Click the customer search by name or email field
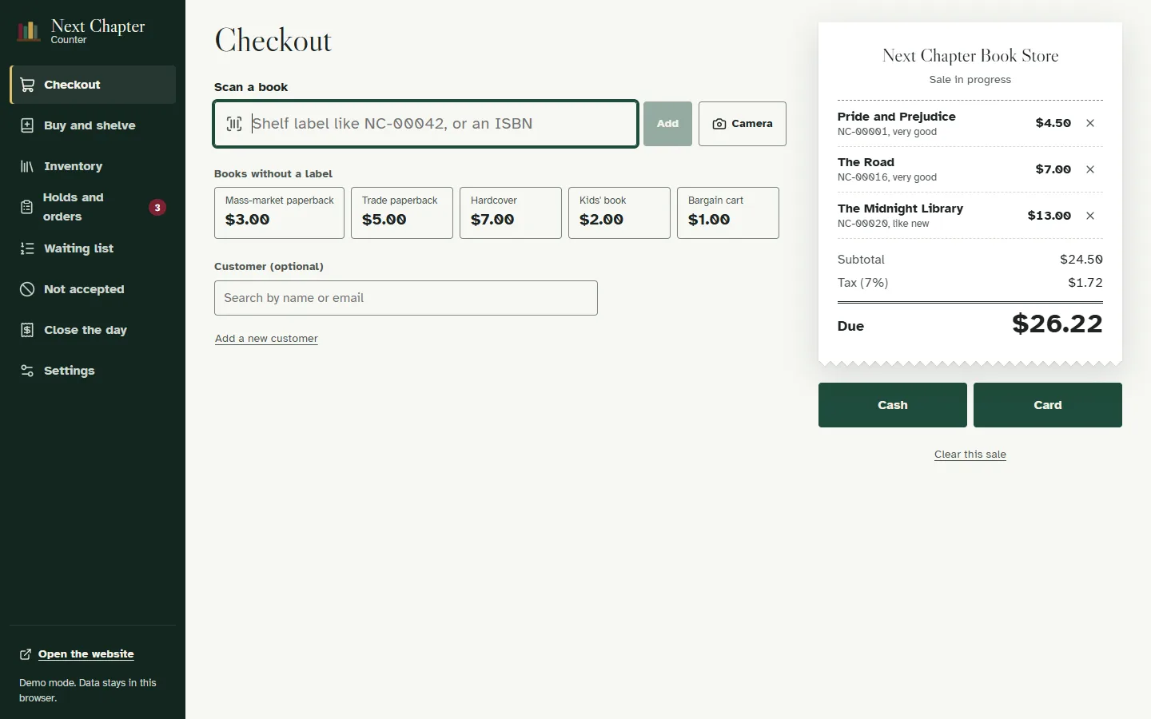Screen dimensions: 1151x719 (406, 298)
